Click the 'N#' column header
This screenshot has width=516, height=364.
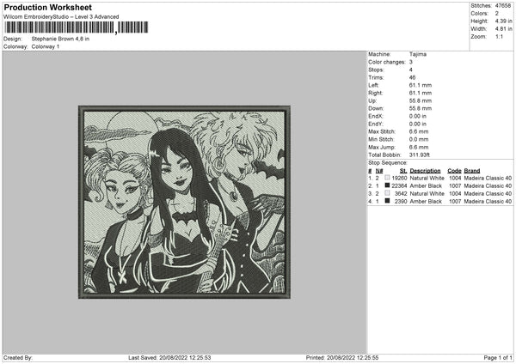coord(379,171)
